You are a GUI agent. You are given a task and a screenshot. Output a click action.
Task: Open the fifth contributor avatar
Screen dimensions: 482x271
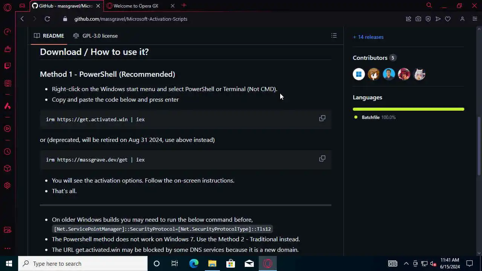coord(419,74)
